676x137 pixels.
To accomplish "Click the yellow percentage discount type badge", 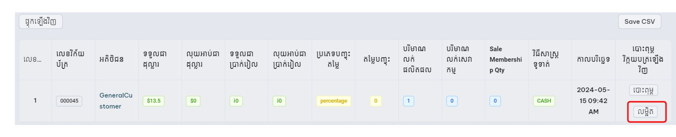I will point(333,101).
